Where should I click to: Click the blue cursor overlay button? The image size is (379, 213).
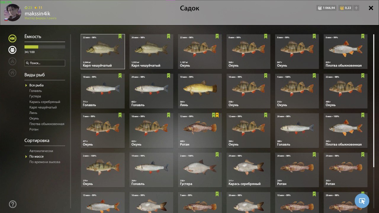coord(362,201)
